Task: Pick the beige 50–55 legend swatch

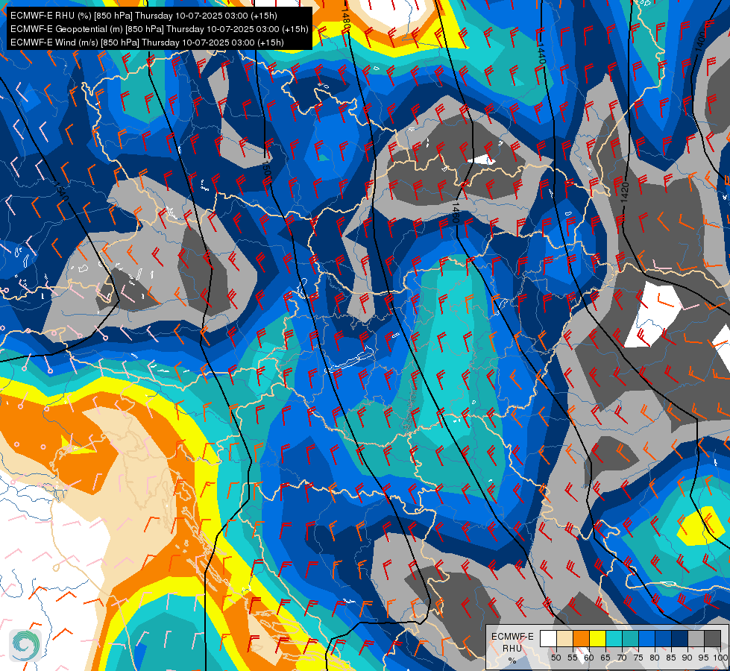Action: pos(564,638)
